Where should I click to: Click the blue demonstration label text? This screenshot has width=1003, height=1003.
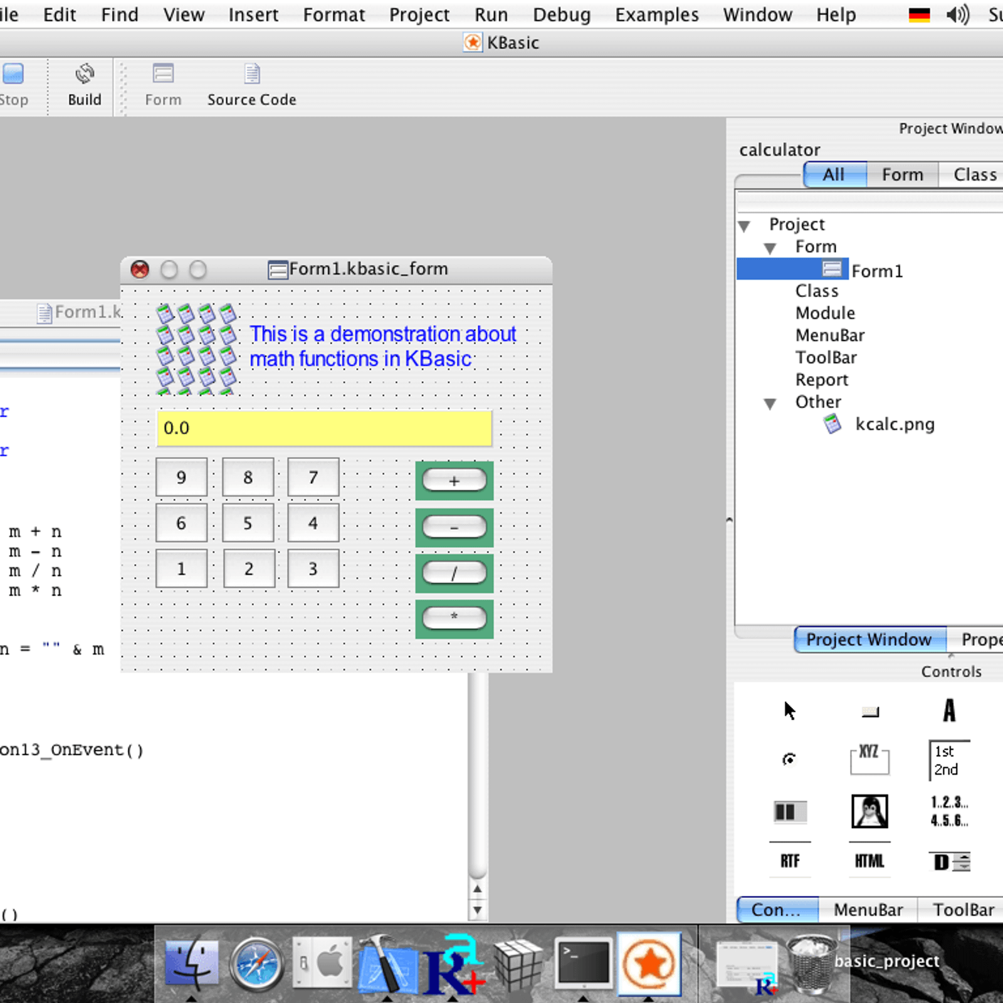pyautogui.click(x=383, y=346)
